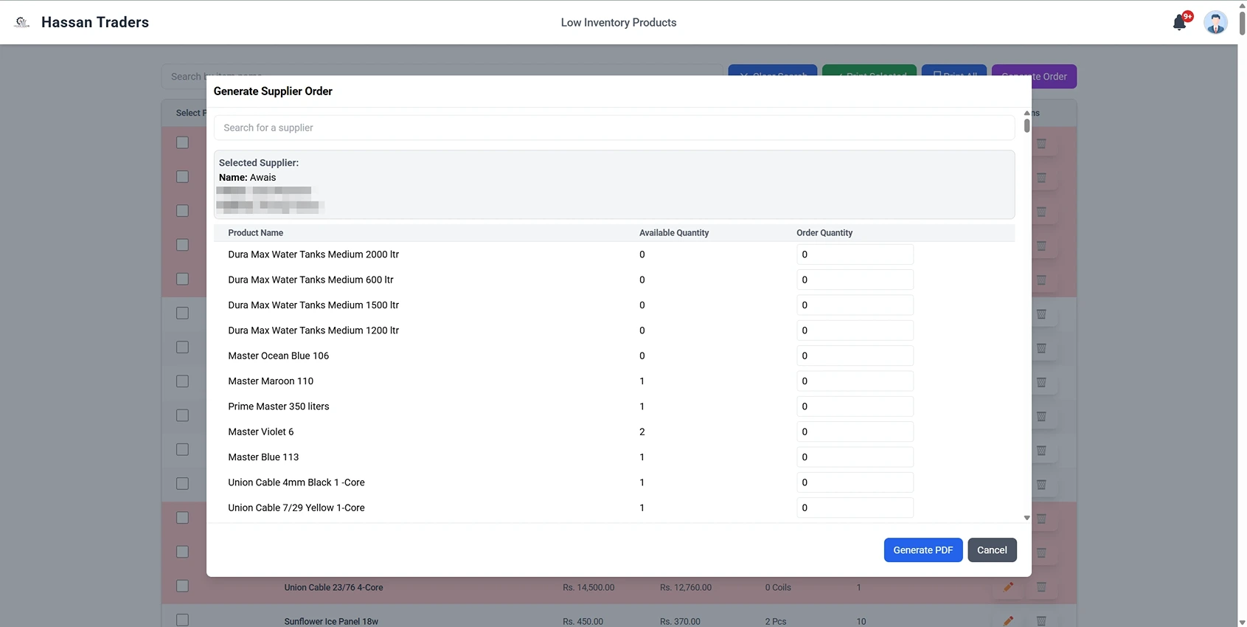Edit order quantity for Master Ocean Blue 106
The image size is (1247, 627).
(855, 356)
